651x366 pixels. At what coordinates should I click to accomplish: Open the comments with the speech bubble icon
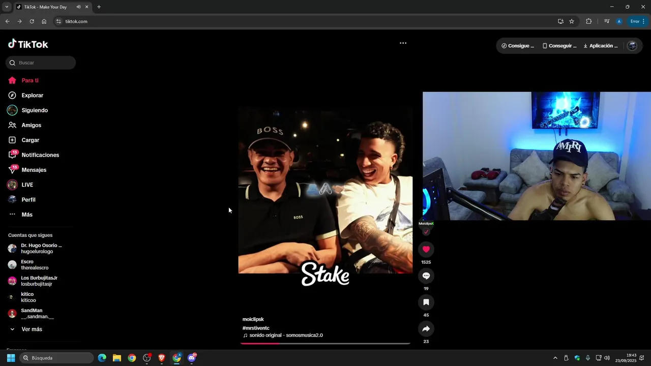[426, 276]
